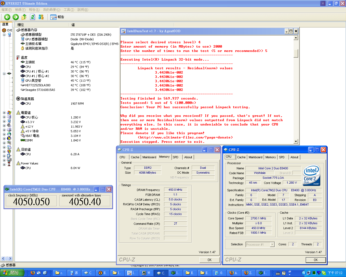
Task: Grab the IntelBurnTest vertical scrollbar thumb
Action: [296, 53]
